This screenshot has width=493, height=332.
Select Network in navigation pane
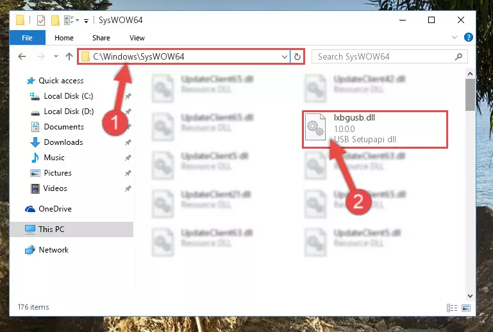(53, 250)
